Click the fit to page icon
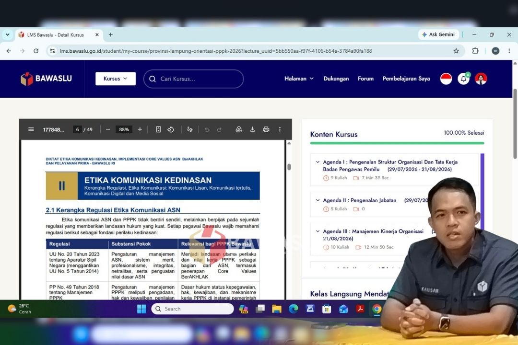The image size is (518, 345). [x=159, y=129]
